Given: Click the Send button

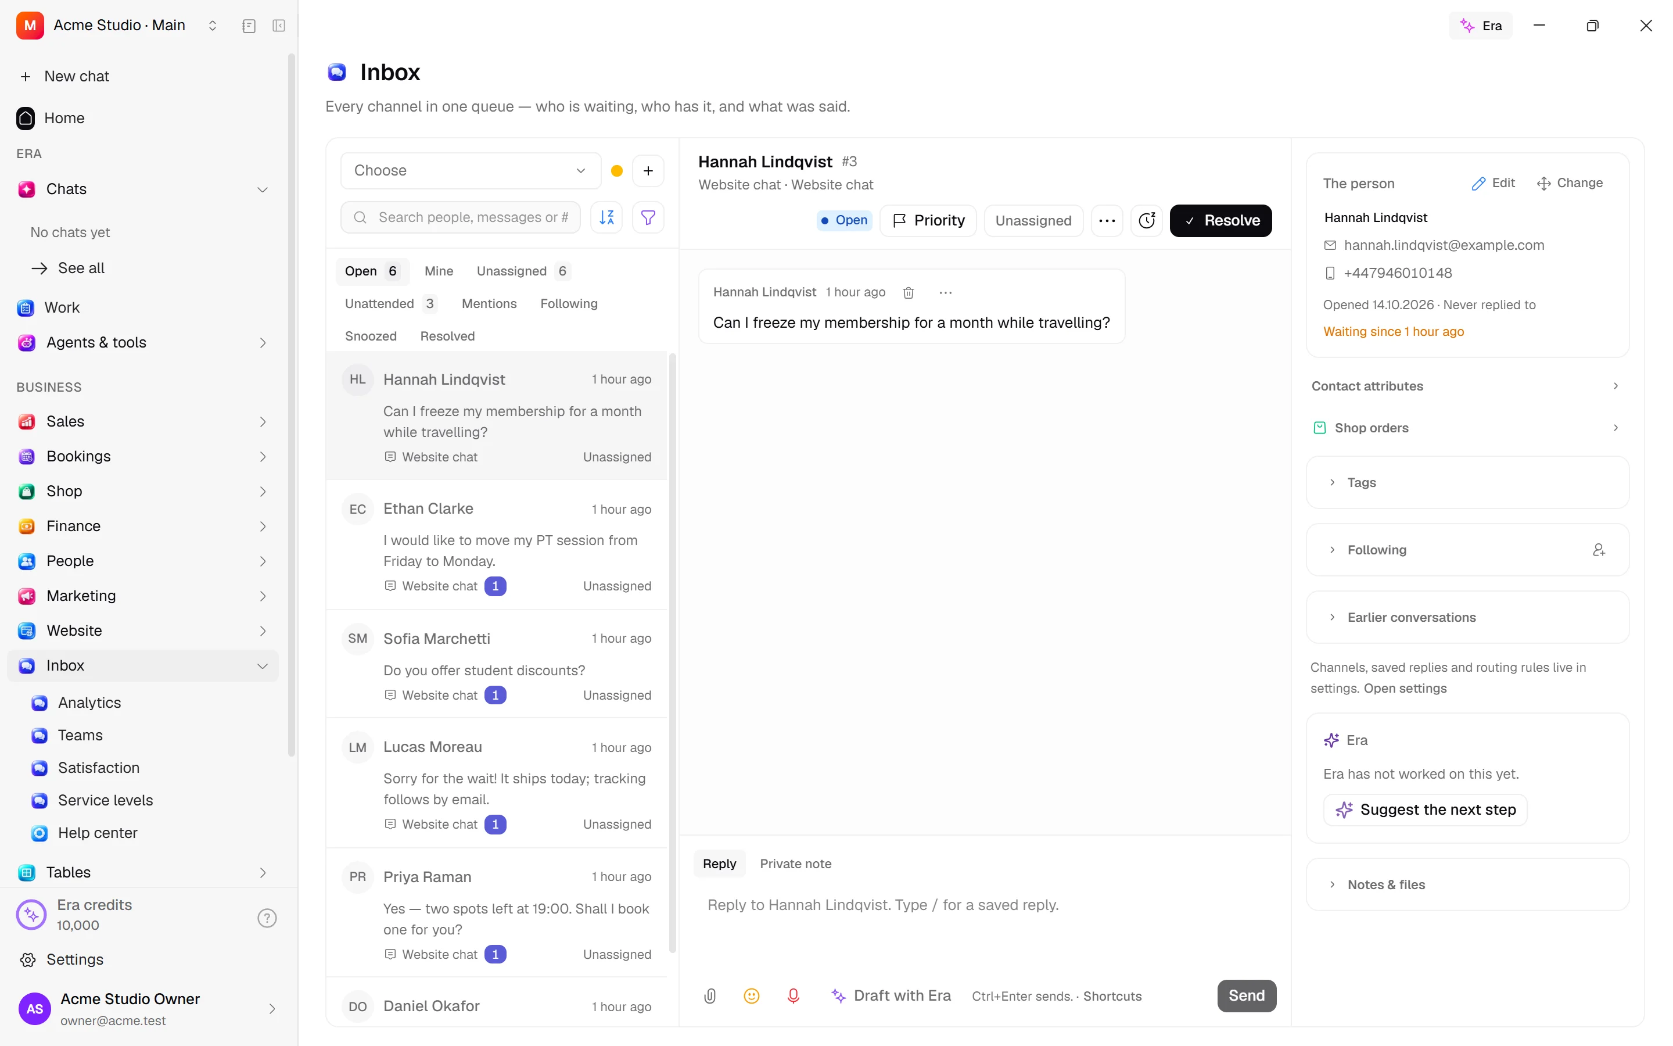Looking at the screenshot, I should pos(1247,995).
